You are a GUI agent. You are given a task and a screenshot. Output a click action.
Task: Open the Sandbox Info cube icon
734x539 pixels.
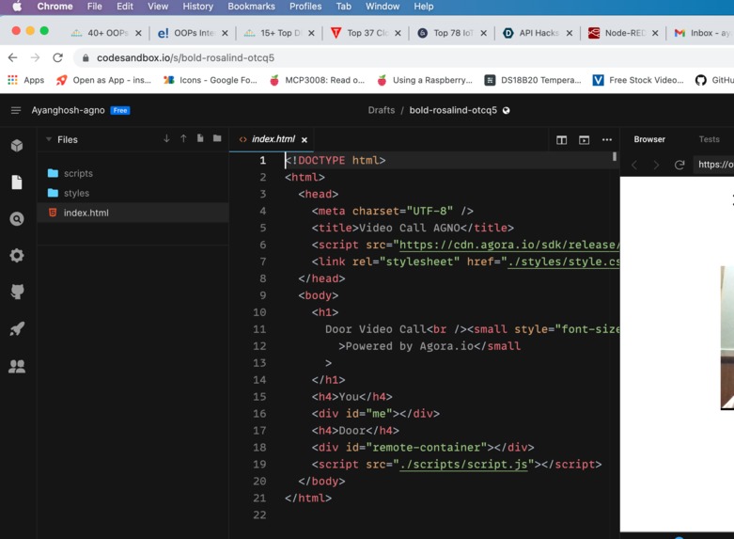pyautogui.click(x=17, y=145)
